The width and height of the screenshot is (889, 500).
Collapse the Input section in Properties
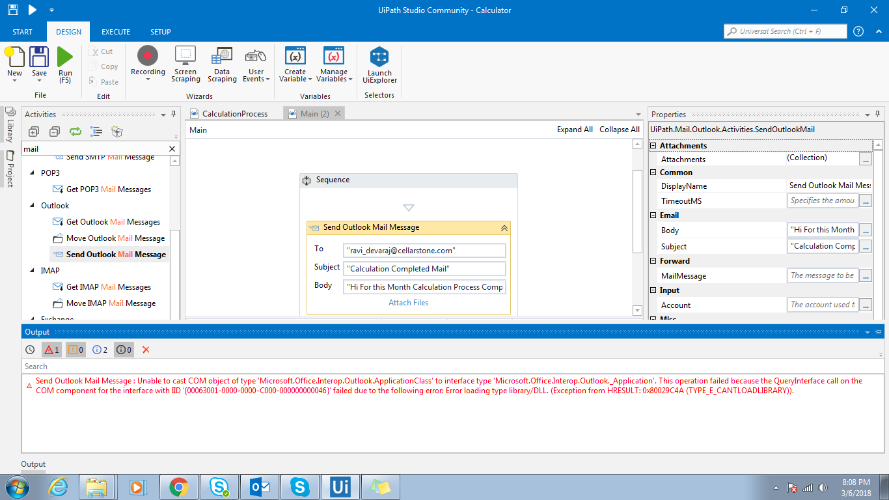click(653, 290)
